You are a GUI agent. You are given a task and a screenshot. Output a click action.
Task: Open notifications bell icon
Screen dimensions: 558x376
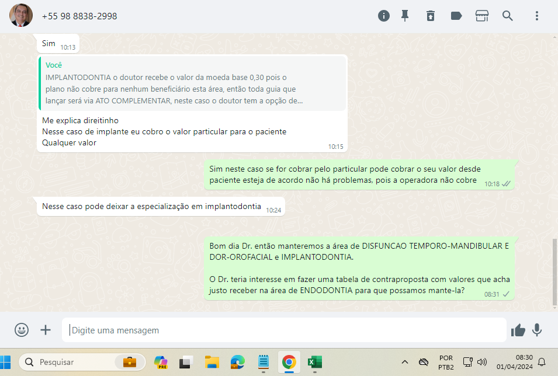coord(542,362)
